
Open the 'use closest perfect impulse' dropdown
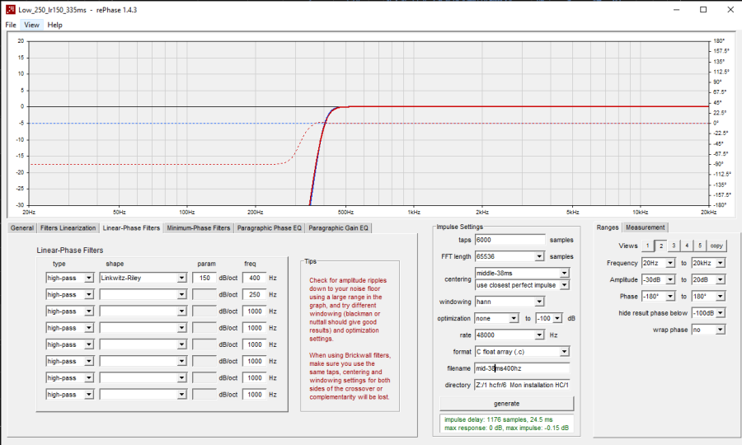[x=522, y=285]
